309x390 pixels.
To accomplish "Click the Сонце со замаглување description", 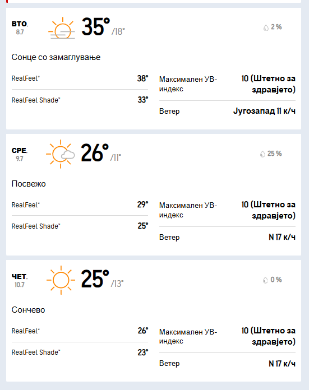I will tap(56, 57).
